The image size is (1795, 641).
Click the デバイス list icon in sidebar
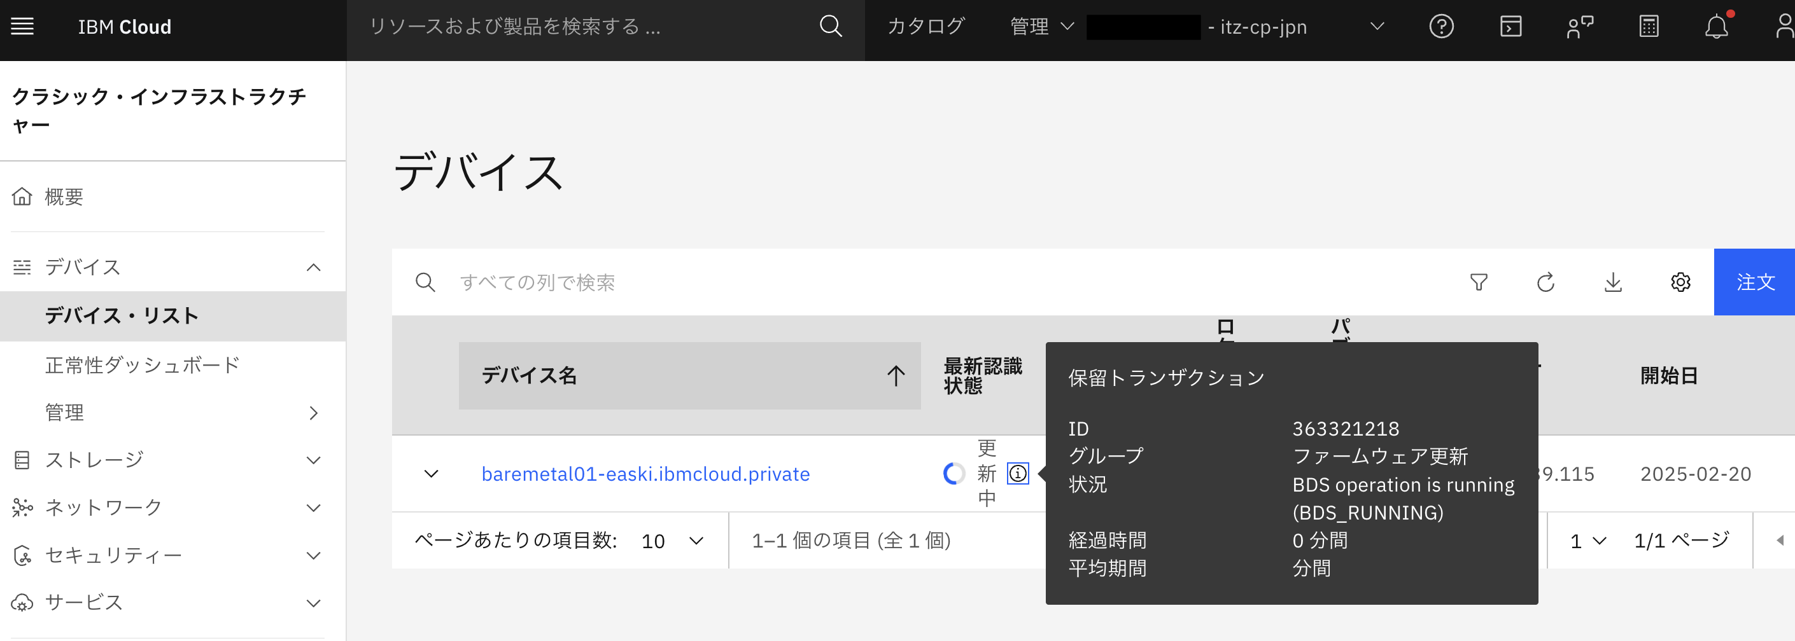pyautogui.click(x=22, y=267)
